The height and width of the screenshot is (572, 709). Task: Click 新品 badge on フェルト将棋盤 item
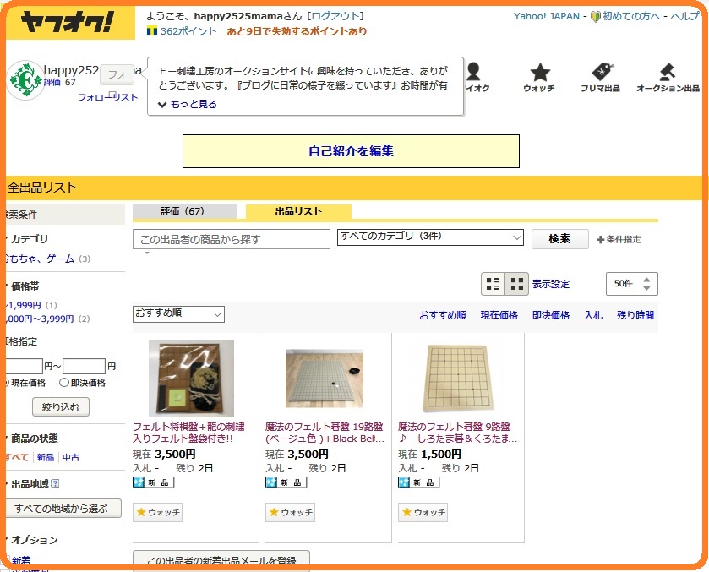[153, 482]
